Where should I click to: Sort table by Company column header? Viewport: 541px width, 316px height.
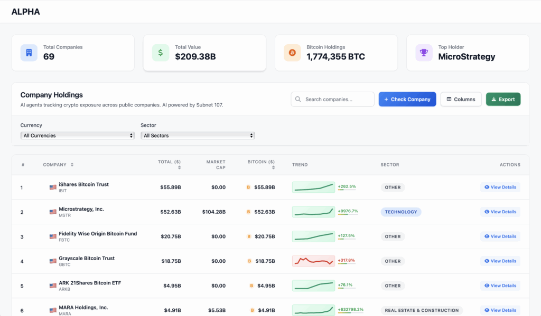pyautogui.click(x=58, y=165)
